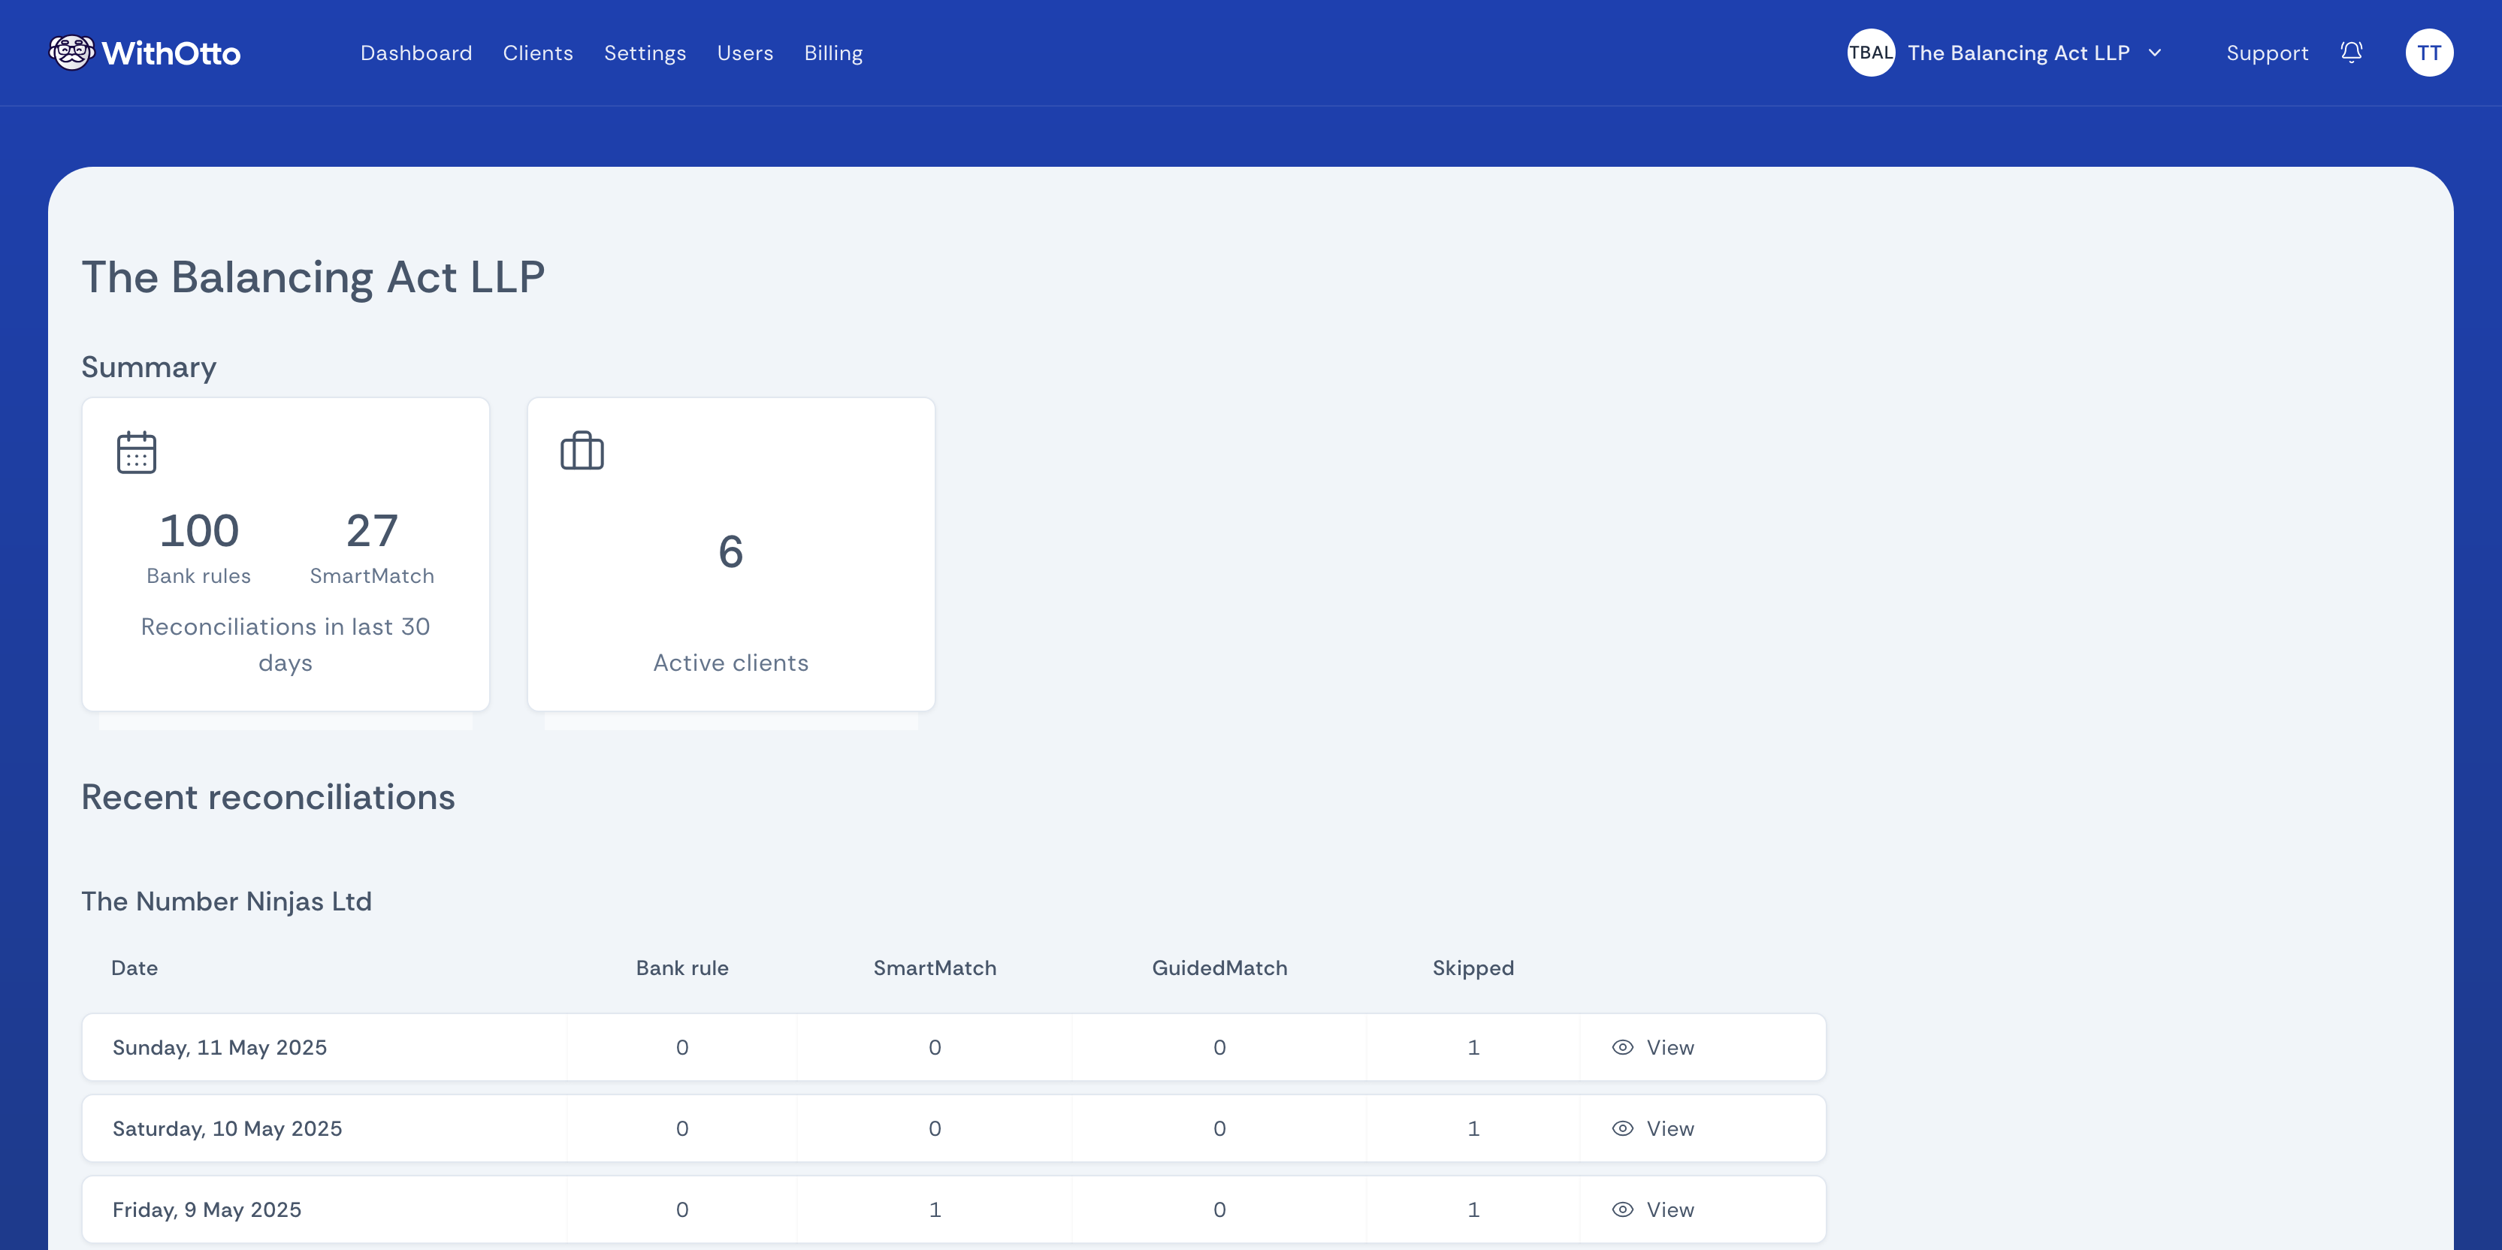Expand the organization switcher chevron
This screenshot has width=2502, height=1250.
tap(2156, 53)
